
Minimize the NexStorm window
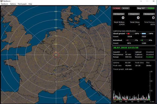[141, 1]
